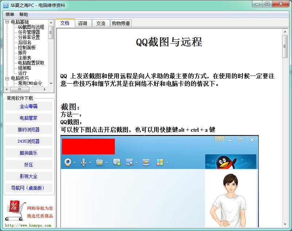Click the colorful apps grid icon

160,162
